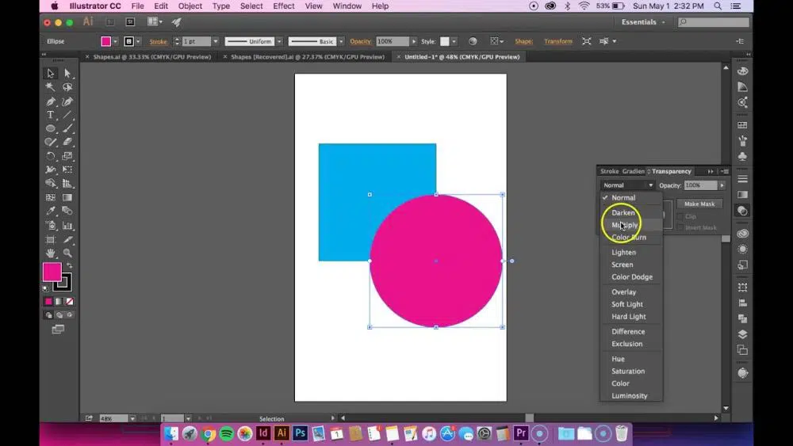Select the Eyedropper tool
793x446 pixels.
(51, 211)
